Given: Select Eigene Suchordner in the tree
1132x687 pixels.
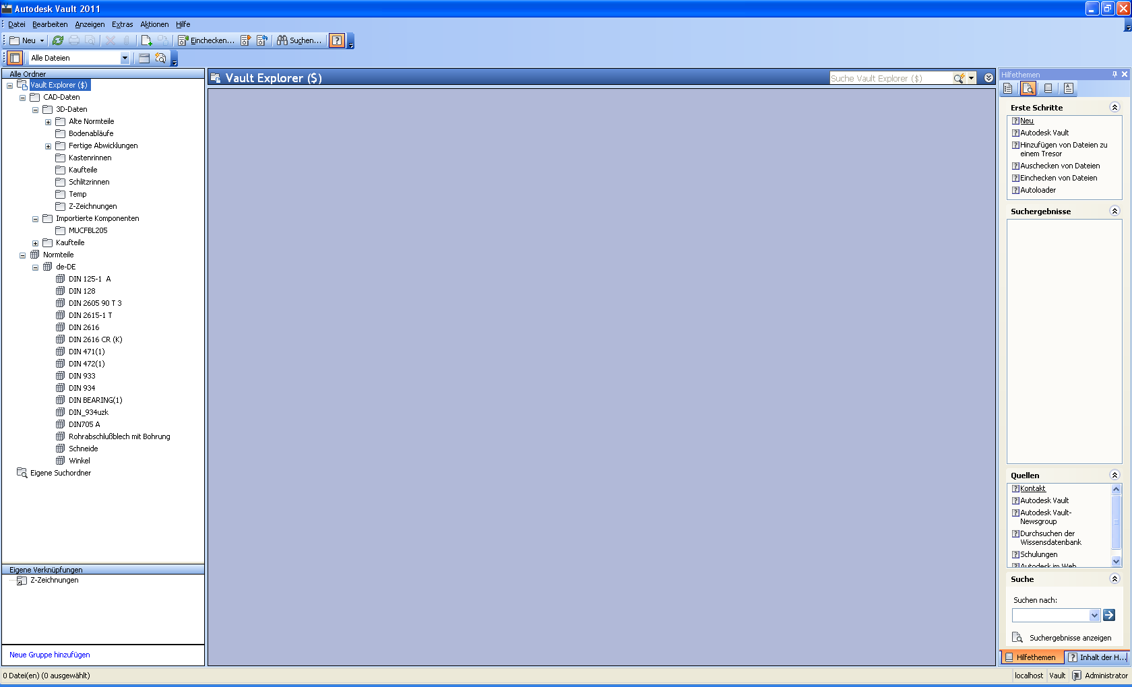Looking at the screenshot, I should pos(60,473).
